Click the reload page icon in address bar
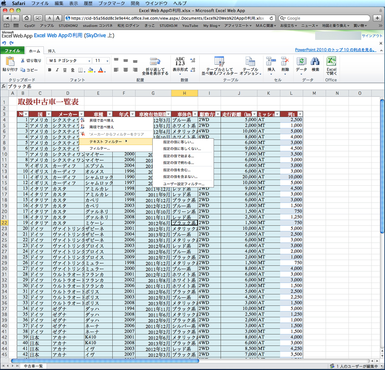This screenshot has height=370, width=385. [271, 18]
